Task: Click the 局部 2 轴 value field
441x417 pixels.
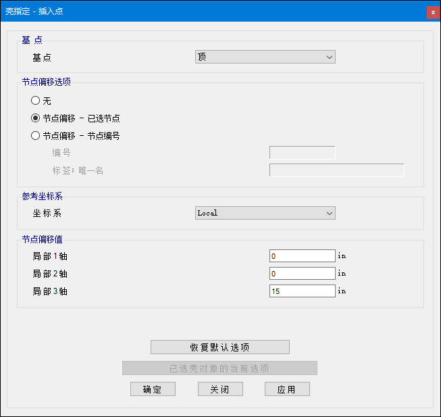Action: pos(302,274)
